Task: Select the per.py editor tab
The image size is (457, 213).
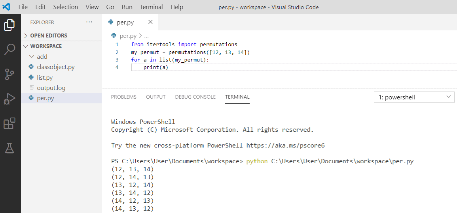Action: point(130,22)
